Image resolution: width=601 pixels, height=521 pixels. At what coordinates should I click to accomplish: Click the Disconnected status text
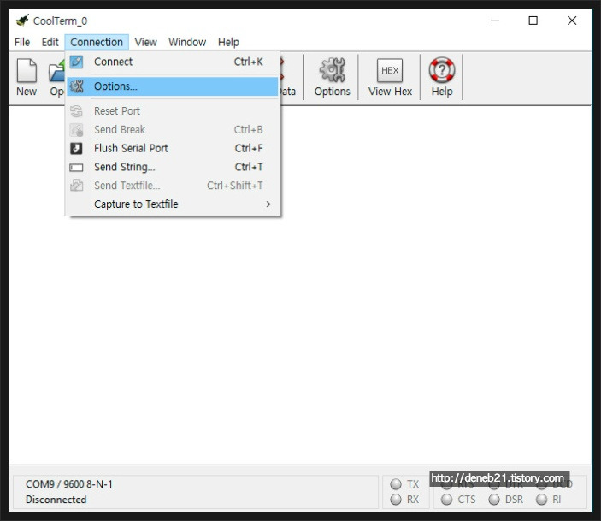(56, 500)
